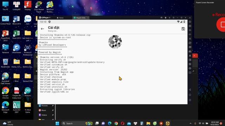This screenshot has height=126, width=225.
Task: Open the Windows Start menu
Action: tap(57, 124)
